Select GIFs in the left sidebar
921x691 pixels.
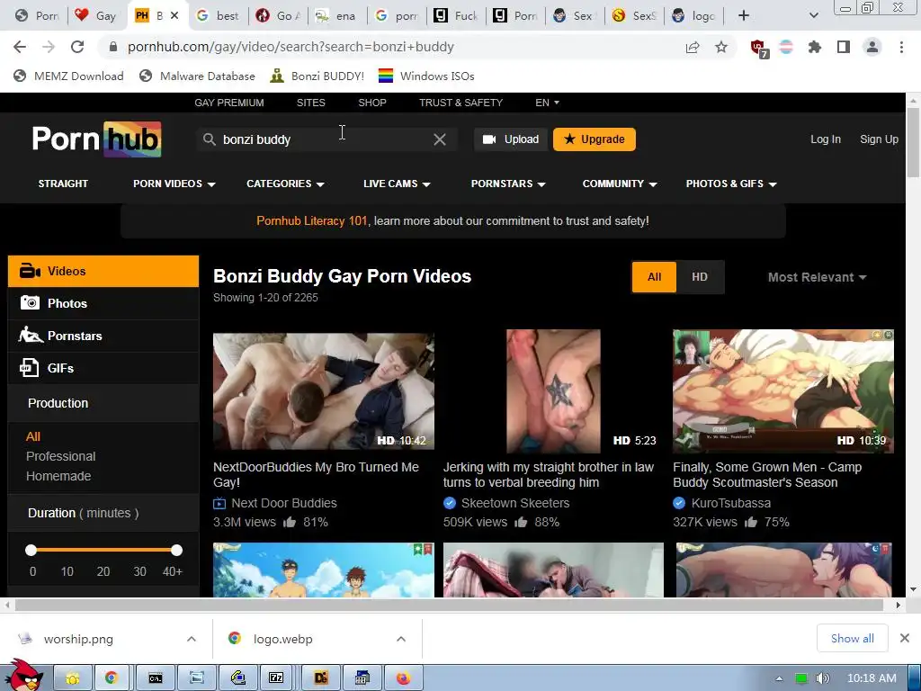pos(103,368)
